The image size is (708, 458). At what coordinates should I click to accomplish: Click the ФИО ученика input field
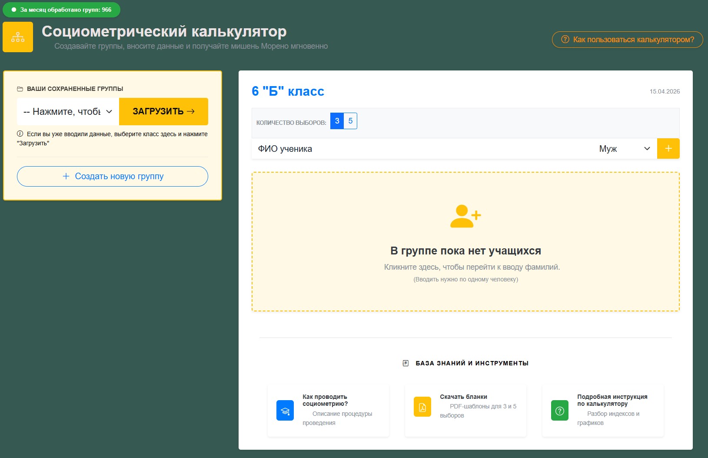(391, 148)
